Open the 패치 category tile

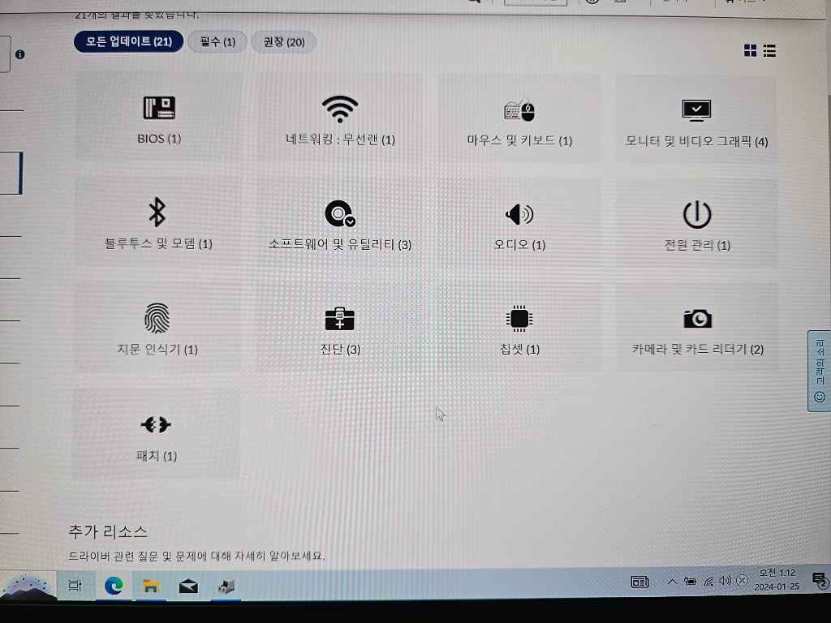(x=156, y=434)
